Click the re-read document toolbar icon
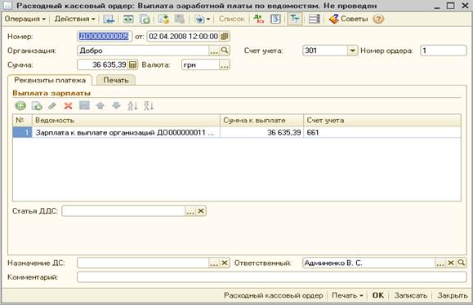 pos(128,19)
